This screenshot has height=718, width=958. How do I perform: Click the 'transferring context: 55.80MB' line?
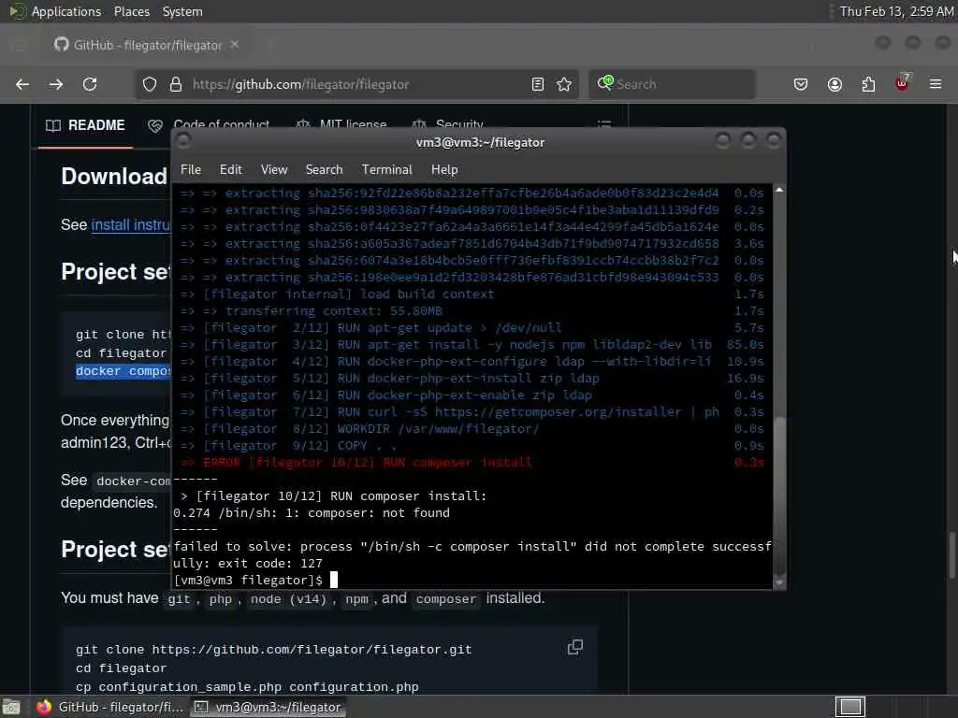click(x=334, y=310)
